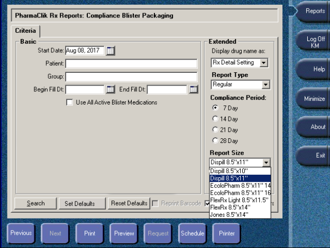
Task: Click Set Defaults button
Action: (82, 203)
